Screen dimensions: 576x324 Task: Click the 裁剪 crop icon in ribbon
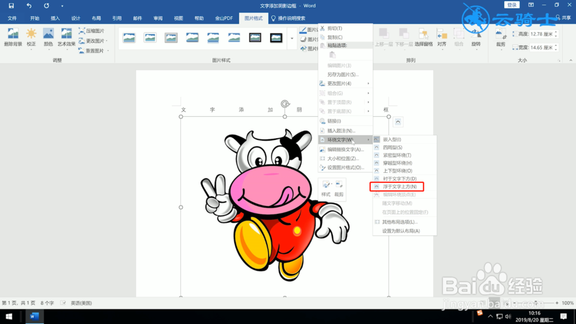501,38
